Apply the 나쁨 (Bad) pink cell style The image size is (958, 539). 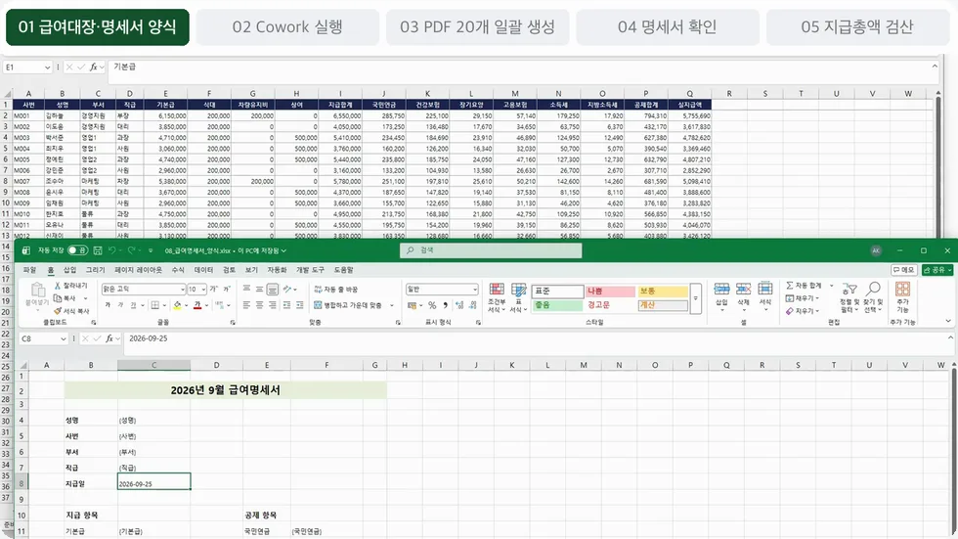pyautogui.click(x=610, y=291)
